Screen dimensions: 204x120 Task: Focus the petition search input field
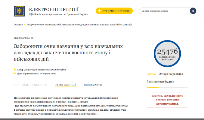pos(164,11)
